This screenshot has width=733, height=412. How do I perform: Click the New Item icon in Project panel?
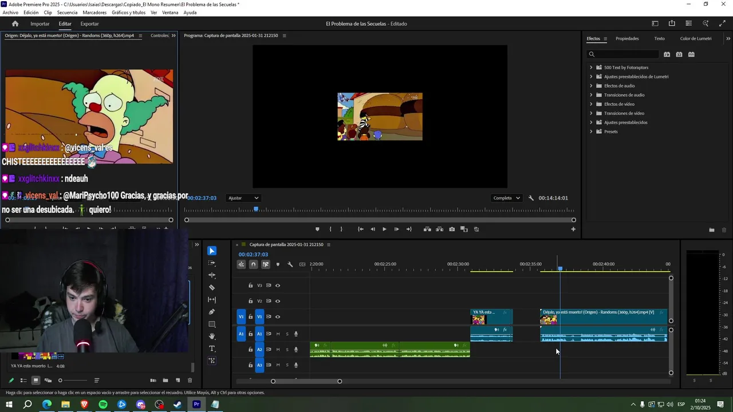178,381
